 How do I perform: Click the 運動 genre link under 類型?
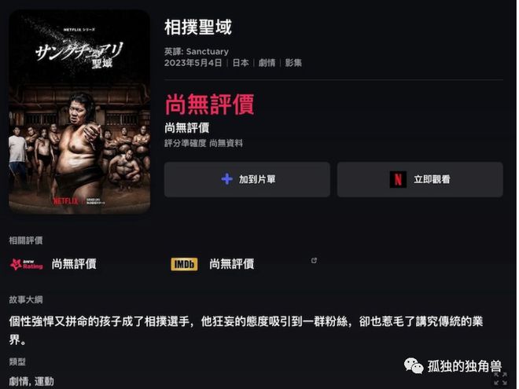click(x=44, y=381)
